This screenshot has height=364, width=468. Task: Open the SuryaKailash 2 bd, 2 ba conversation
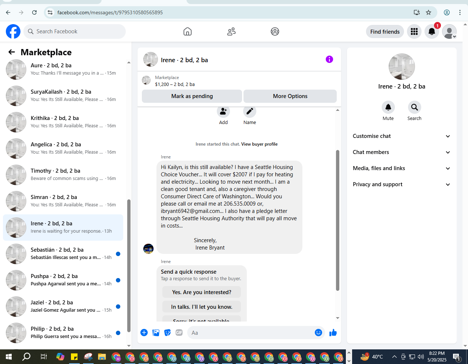tap(63, 96)
